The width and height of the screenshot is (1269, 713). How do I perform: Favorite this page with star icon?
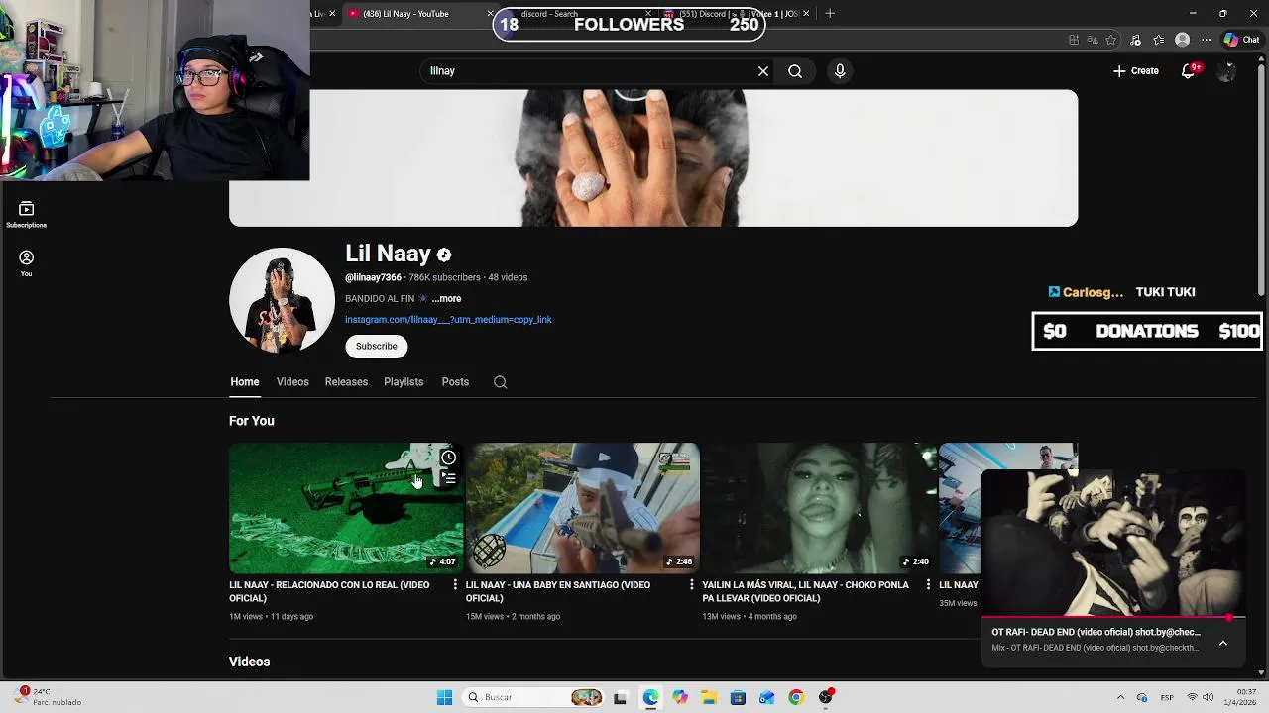[x=1111, y=40]
